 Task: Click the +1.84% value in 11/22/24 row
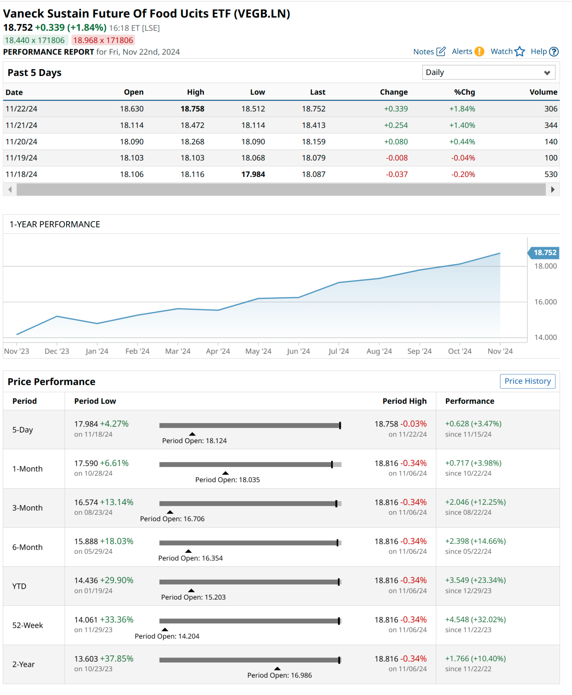(x=462, y=108)
